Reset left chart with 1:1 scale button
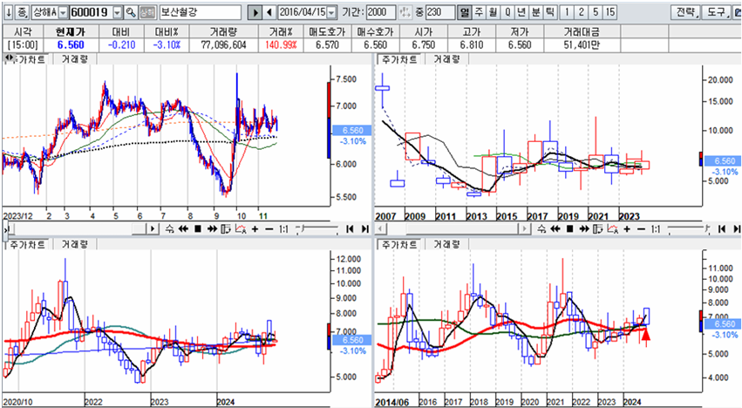This screenshot has height=408, width=742. pos(284,228)
